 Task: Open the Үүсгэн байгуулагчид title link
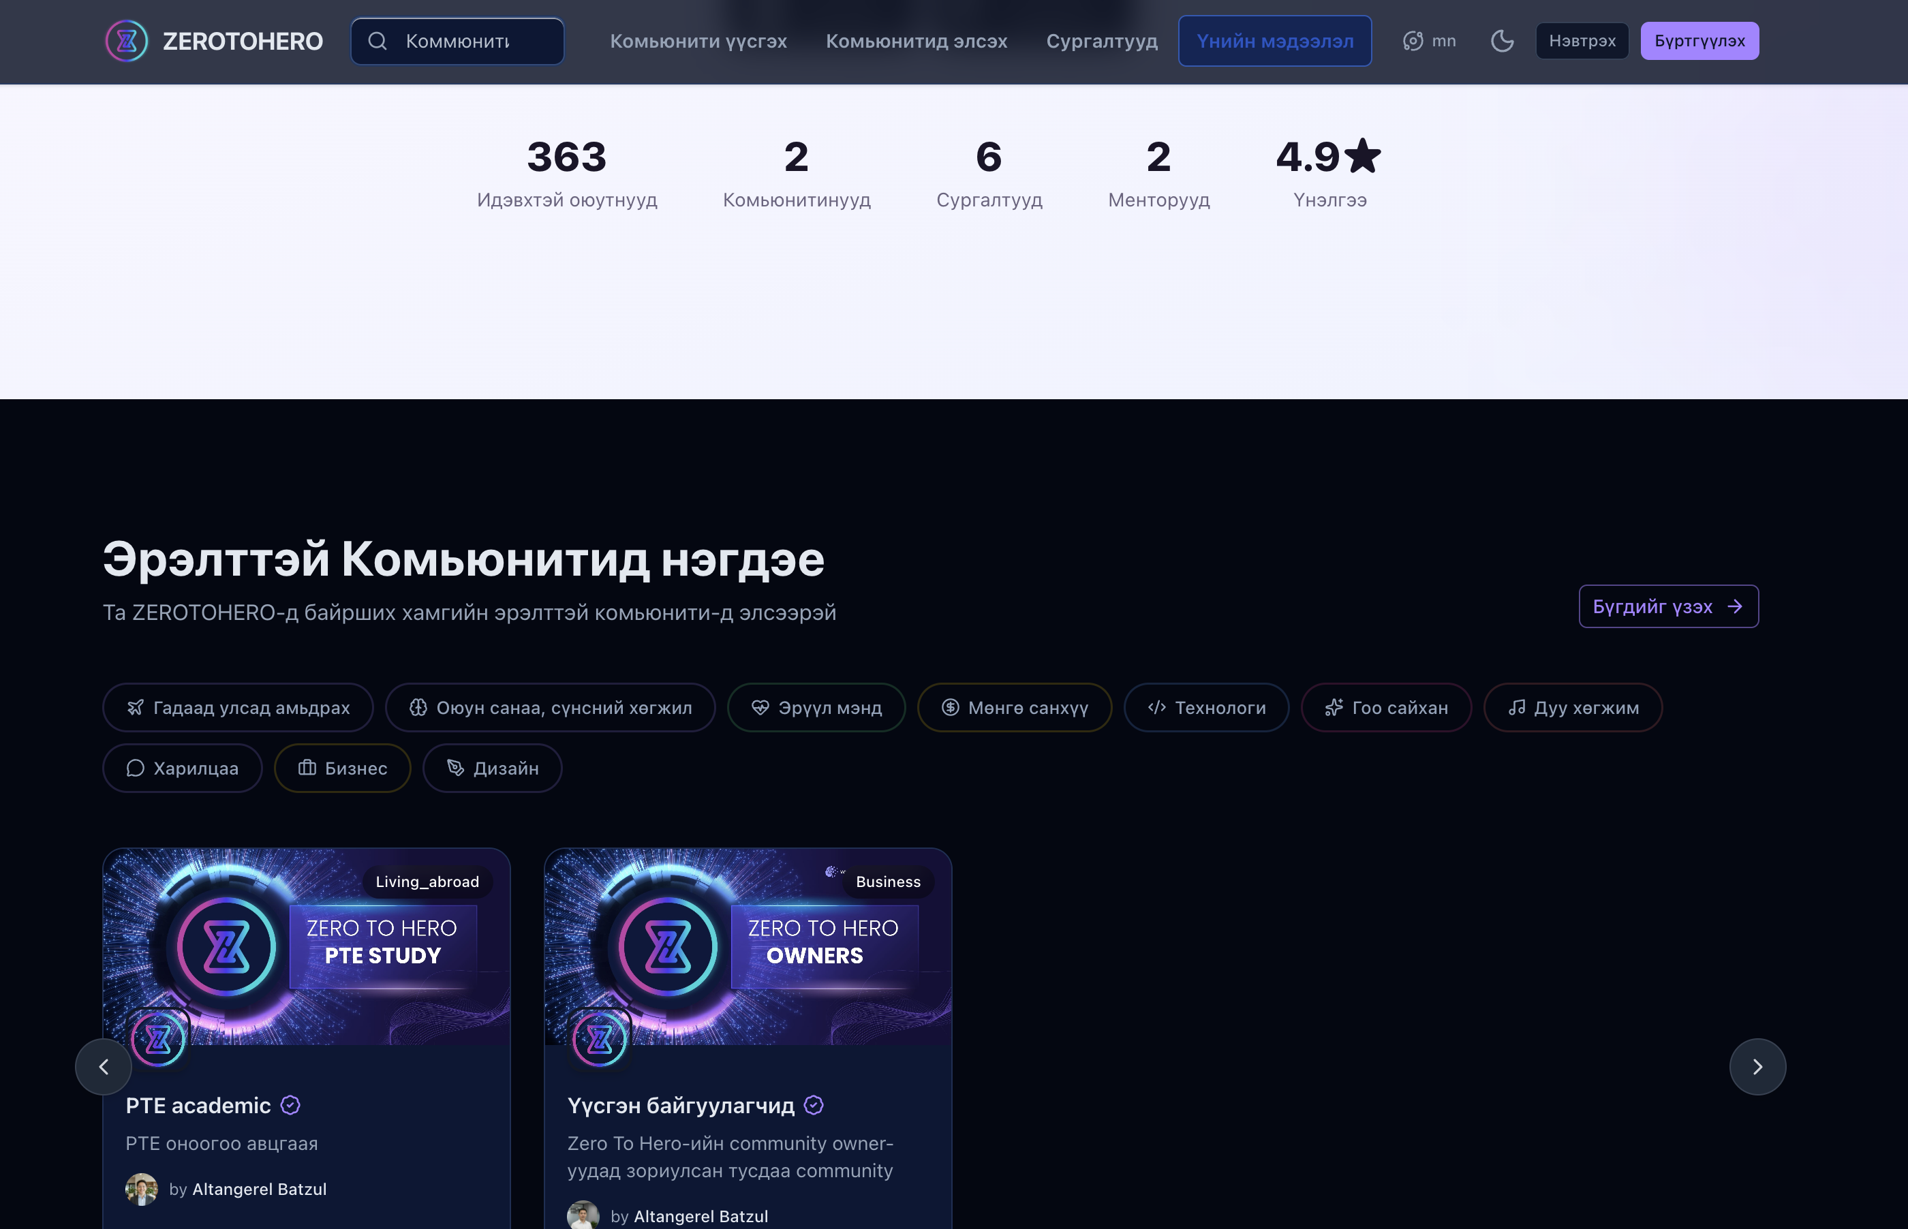tap(681, 1105)
